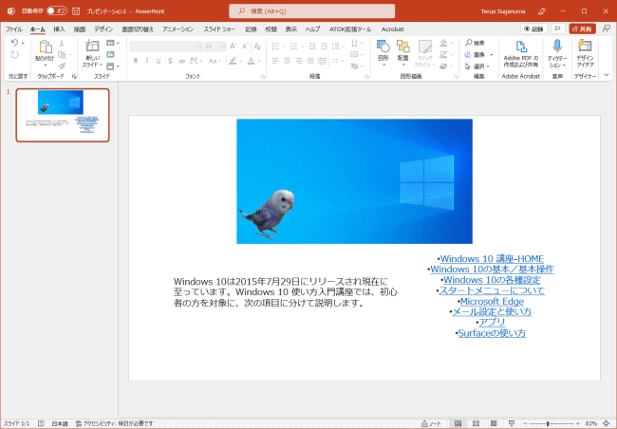Expand the Undo history dropdown arrow
617x429 pixels.
[23, 43]
